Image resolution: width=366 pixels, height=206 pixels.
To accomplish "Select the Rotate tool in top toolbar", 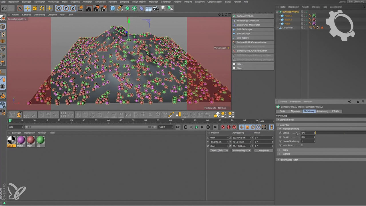I will pos(42,8).
